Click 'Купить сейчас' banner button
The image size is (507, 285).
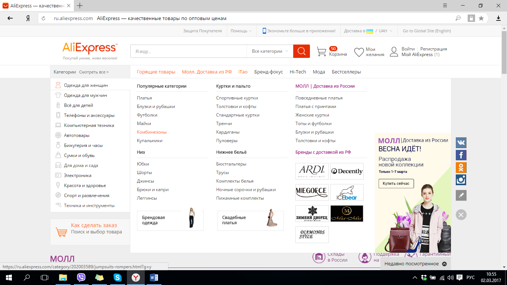396,183
